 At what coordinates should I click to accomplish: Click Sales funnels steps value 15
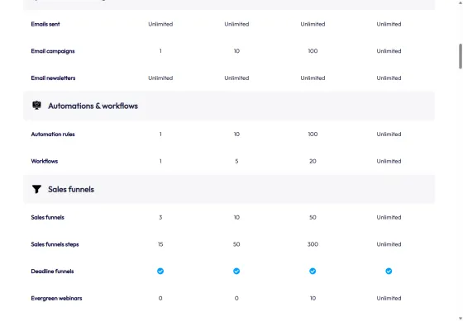(160, 244)
